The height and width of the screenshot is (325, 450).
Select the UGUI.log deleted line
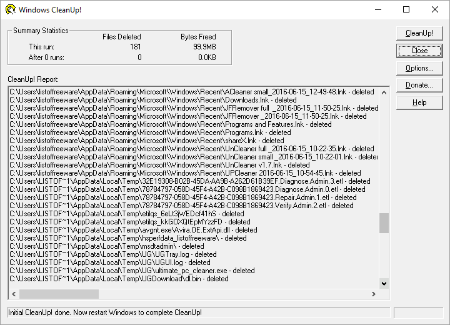[110, 262]
